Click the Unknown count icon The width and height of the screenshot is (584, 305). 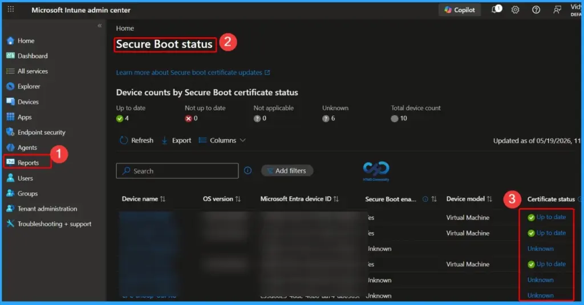point(326,119)
